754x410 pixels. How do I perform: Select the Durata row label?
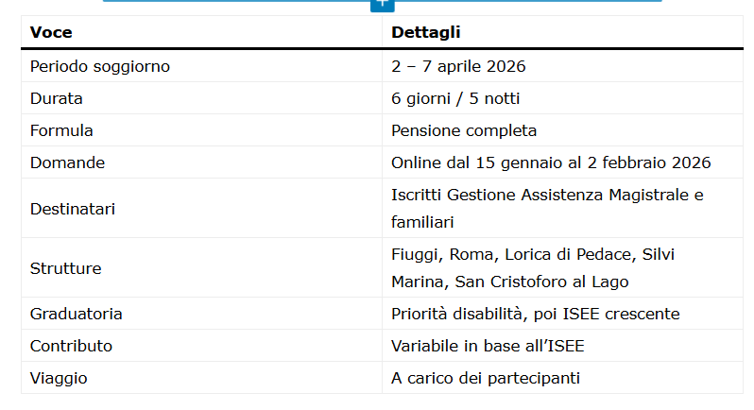tap(57, 98)
